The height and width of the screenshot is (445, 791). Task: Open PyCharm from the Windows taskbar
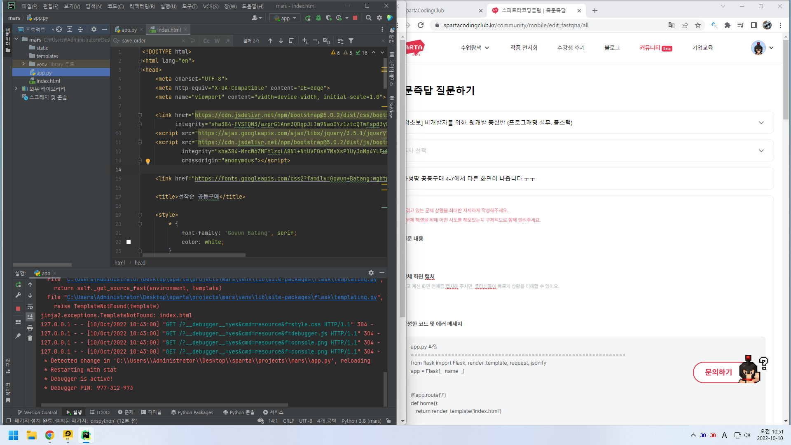[x=86, y=435]
